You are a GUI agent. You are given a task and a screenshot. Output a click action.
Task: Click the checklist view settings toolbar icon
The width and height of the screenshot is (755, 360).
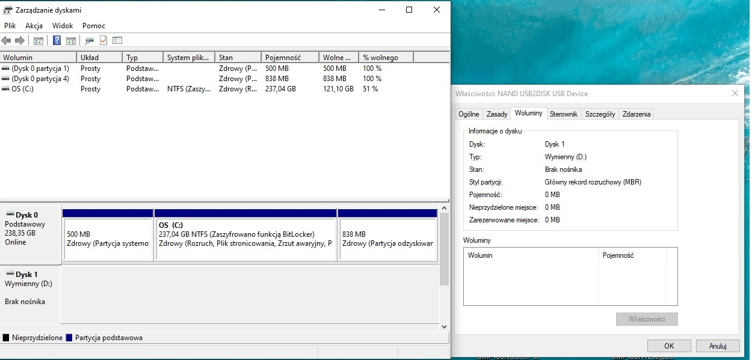117,41
